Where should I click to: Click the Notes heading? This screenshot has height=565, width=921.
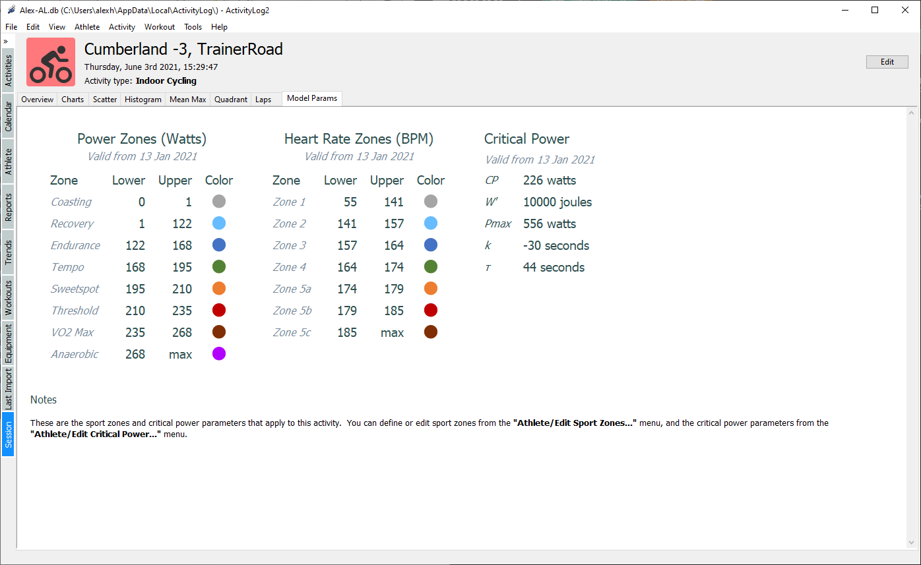44,400
